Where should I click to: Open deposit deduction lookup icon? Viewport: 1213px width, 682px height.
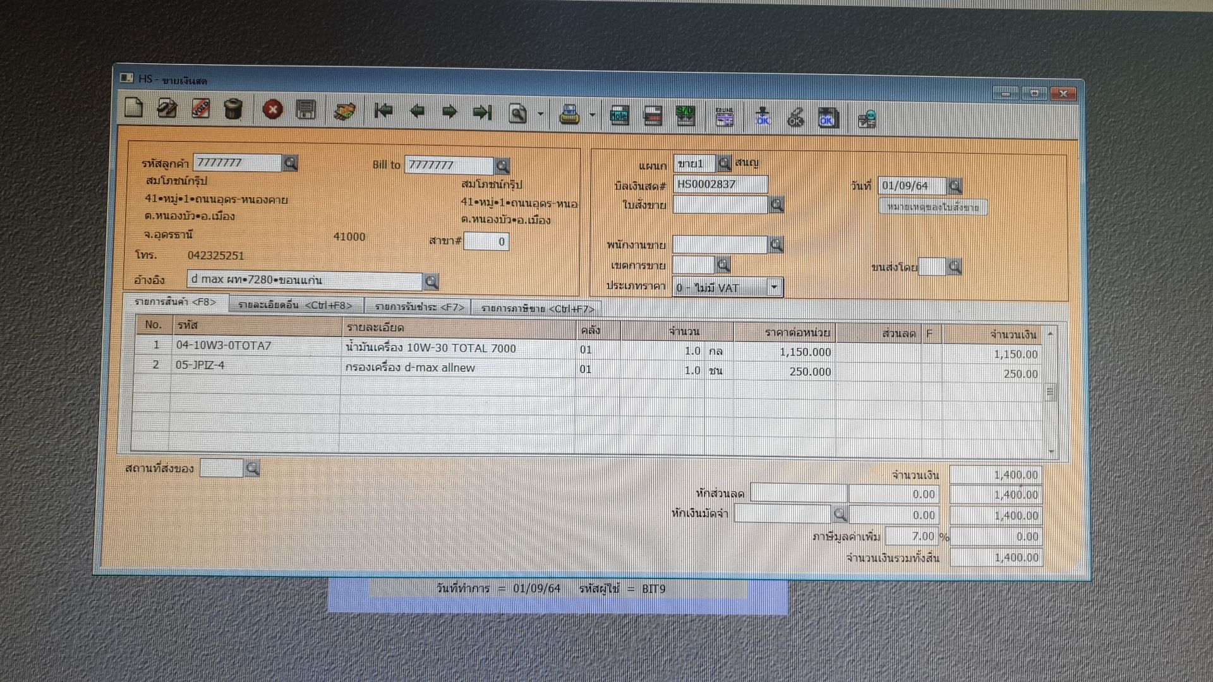(840, 514)
